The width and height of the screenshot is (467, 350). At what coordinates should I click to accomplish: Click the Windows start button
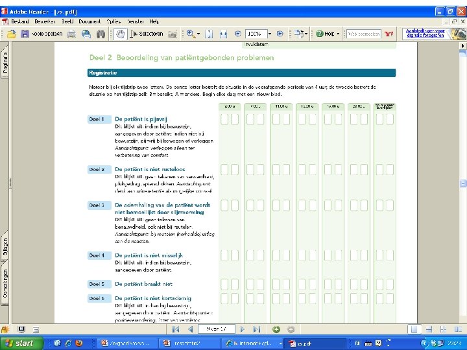pyautogui.click(x=21, y=343)
